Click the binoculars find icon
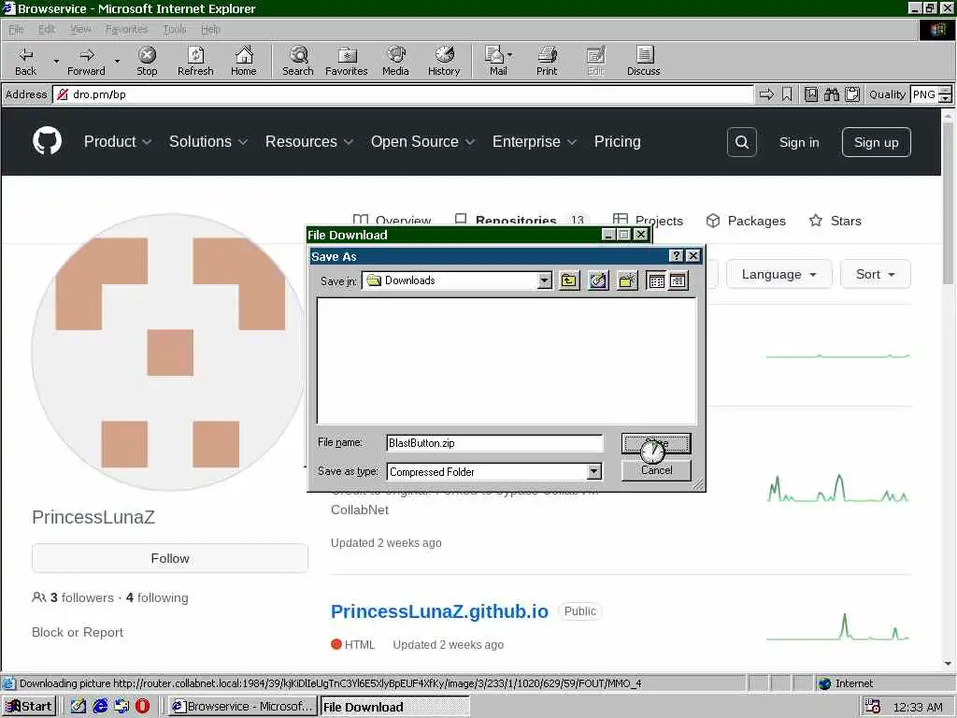 point(831,94)
